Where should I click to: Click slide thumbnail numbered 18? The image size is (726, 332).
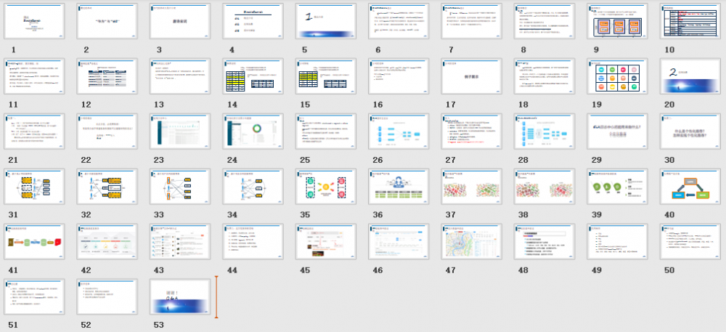[544, 76]
